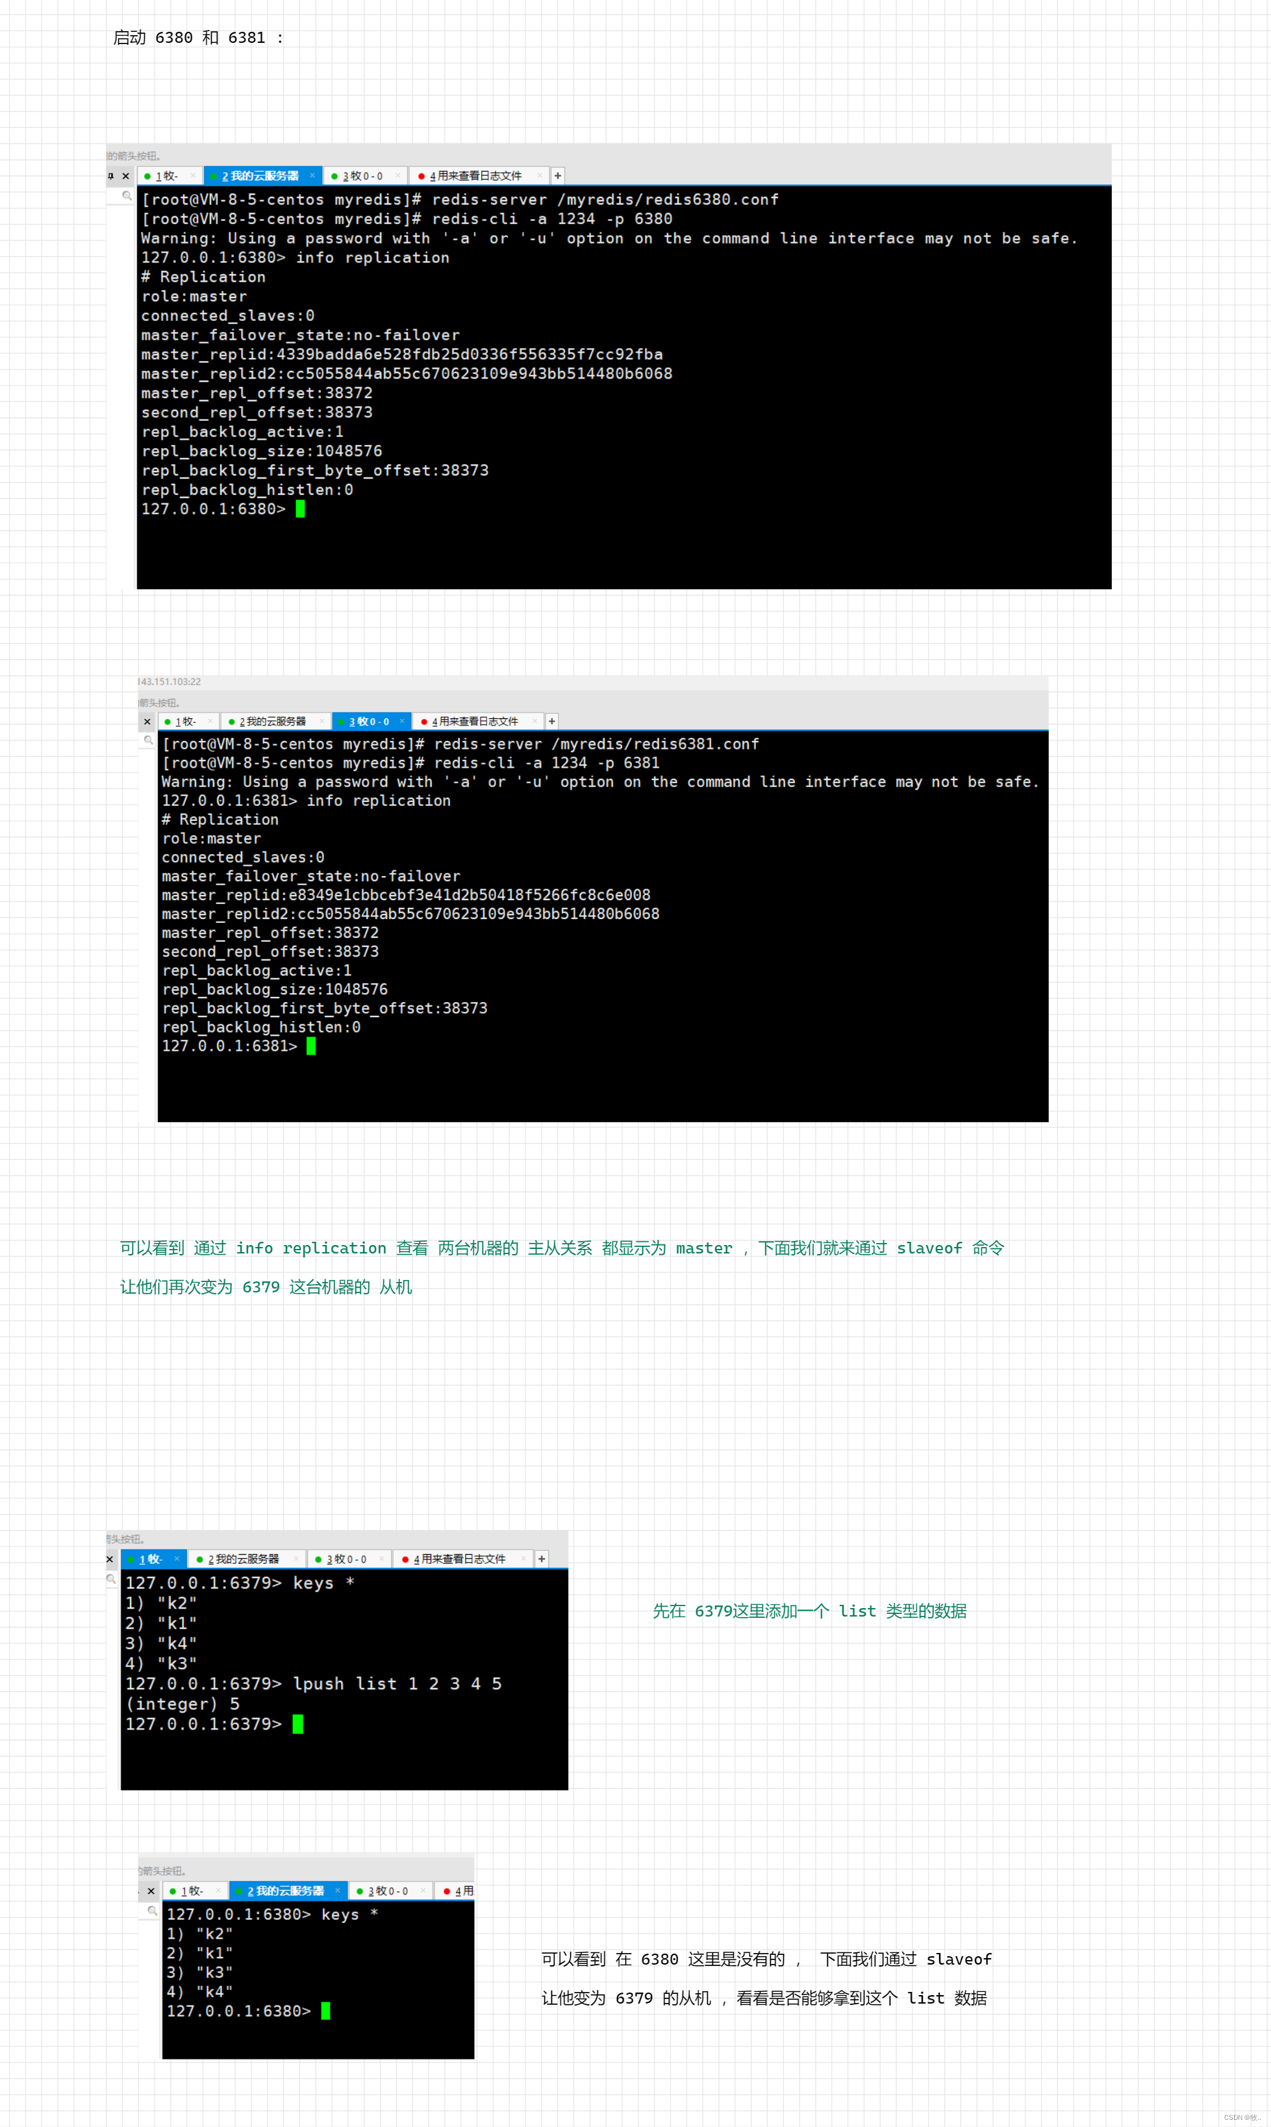
Task: Close tab '4 用来查看日志文件' in 6380 terminal
Action: click(x=540, y=175)
